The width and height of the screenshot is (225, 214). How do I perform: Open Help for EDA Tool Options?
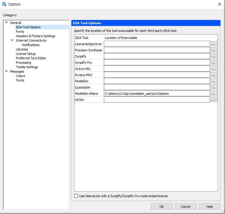[210, 207]
